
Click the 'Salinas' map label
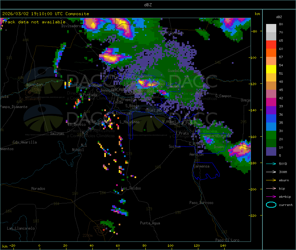coord(57,133)
